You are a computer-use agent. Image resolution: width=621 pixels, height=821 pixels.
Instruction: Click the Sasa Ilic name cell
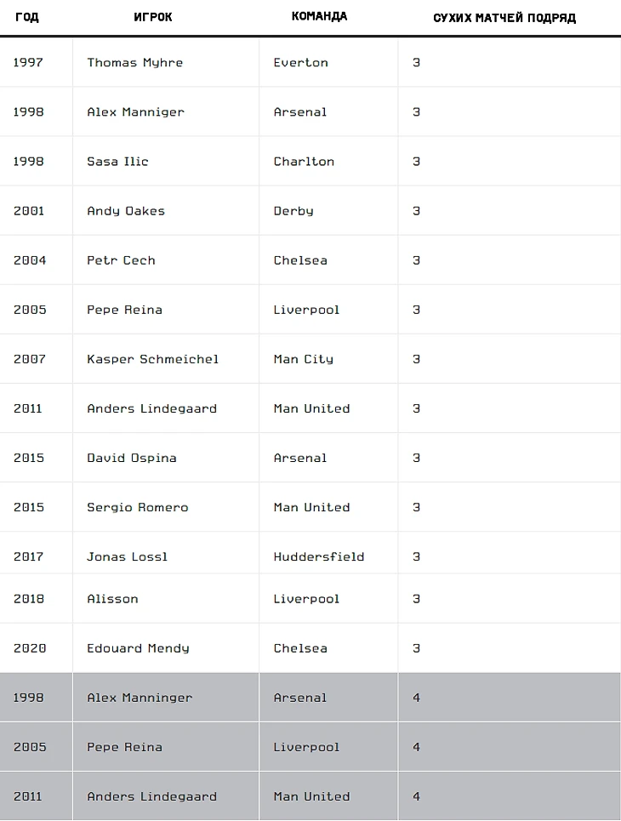117,162
